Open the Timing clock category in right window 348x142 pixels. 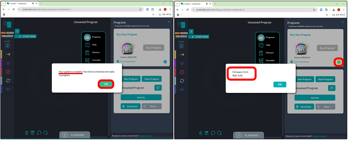click(182, 72)
